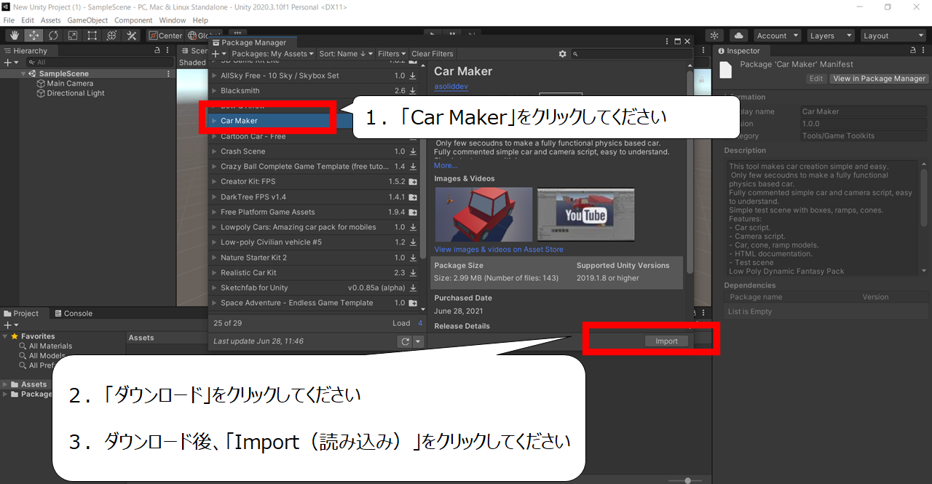Open the Sort: Name dropdown
Viewport: 932px width, 484px height.
347,54
